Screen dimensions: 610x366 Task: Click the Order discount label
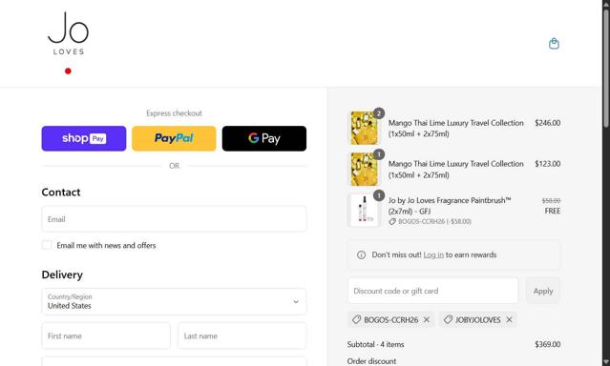tap(371, 361)
